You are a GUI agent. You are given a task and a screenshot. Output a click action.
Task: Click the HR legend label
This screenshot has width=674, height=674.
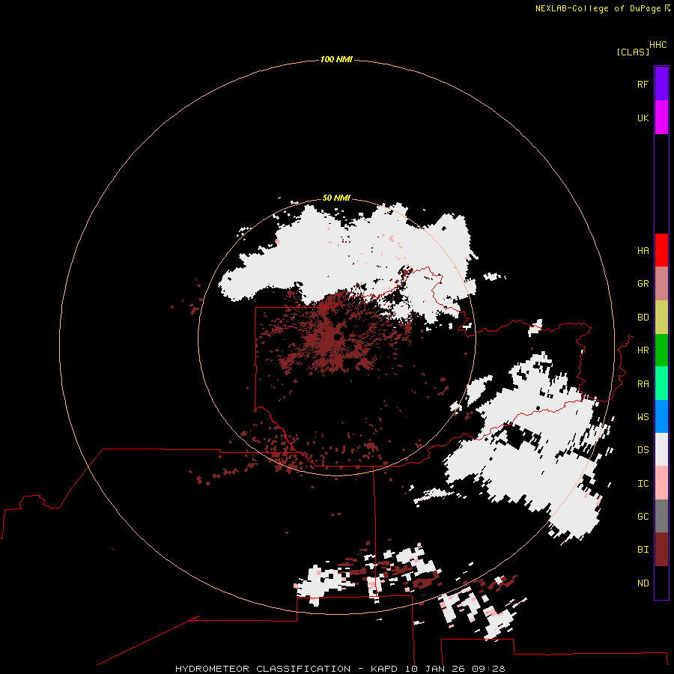click(x=643, y=350)
